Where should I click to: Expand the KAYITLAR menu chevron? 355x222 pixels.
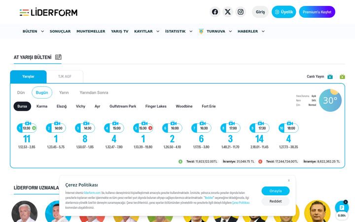(x=158, y=31)
